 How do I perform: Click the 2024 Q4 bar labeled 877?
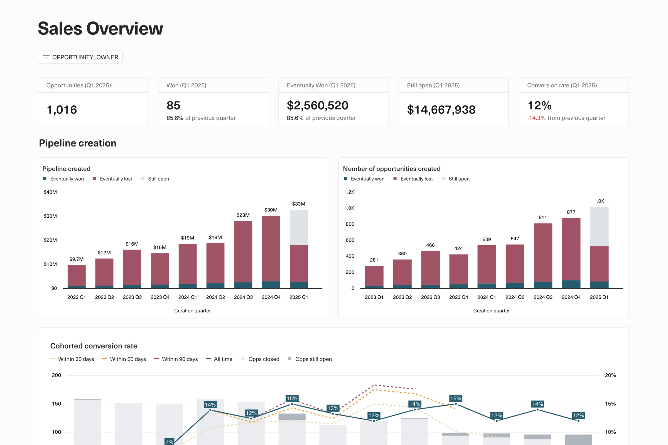[x=571, y=253]
